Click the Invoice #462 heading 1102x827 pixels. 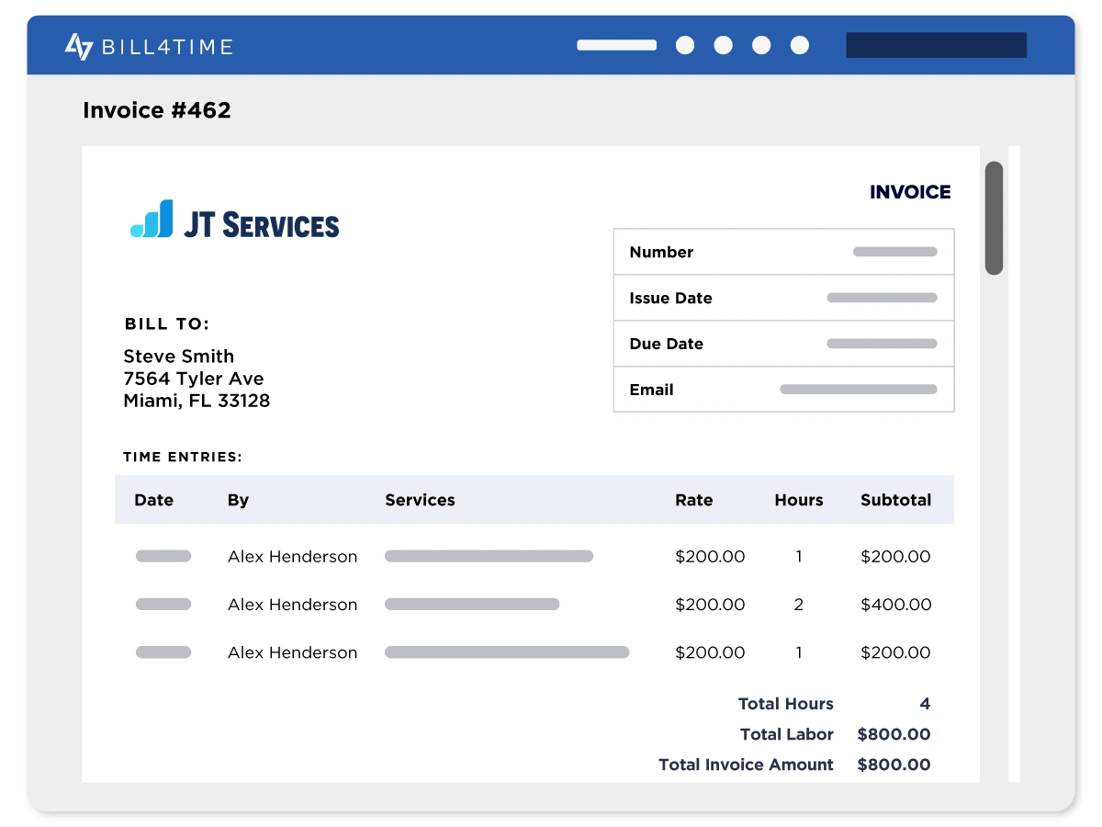click(157, 110)
